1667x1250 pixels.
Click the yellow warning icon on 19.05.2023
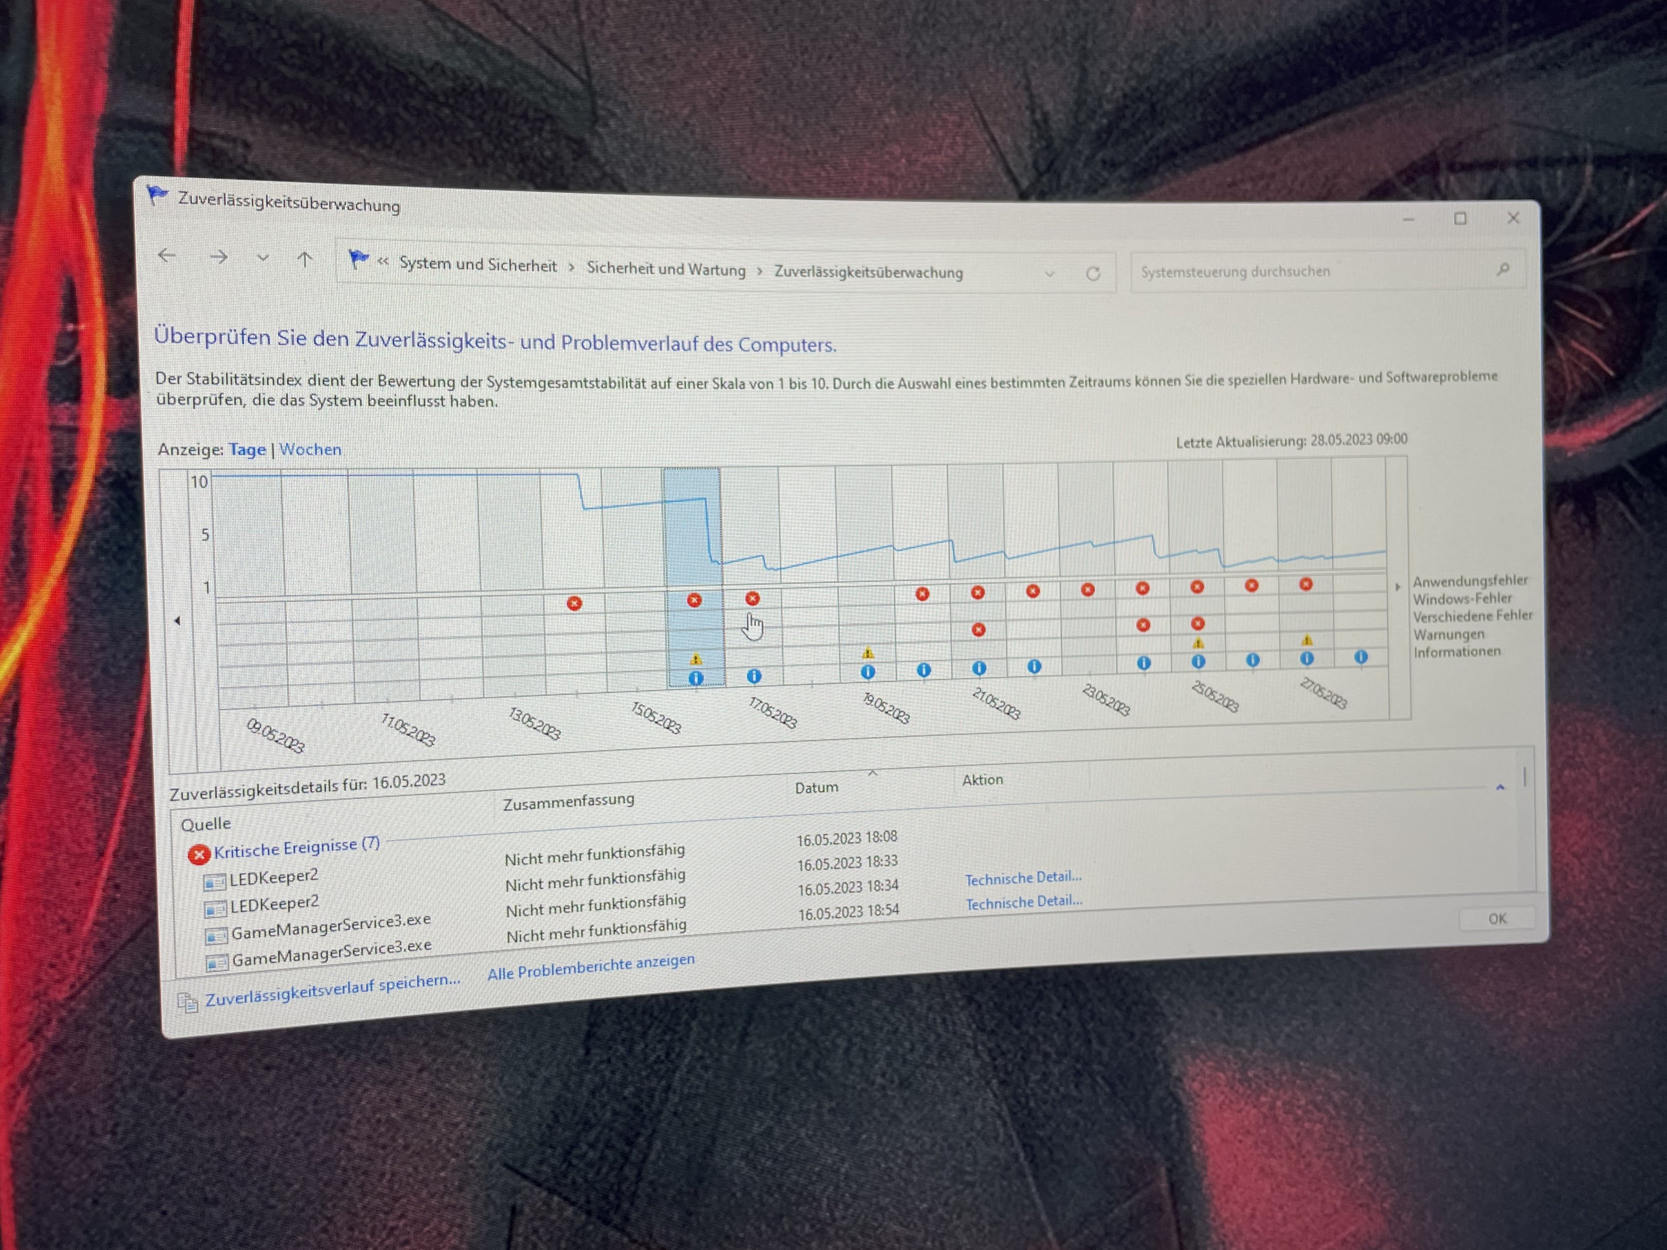coord(868,652)
